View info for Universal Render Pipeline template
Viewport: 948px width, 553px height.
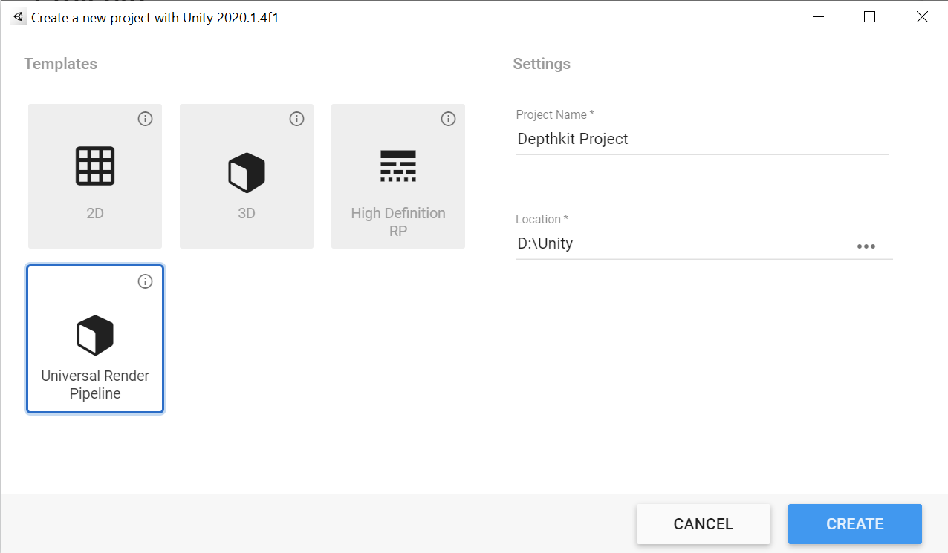point(146,281)
